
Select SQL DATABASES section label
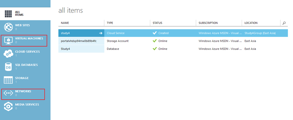26,65
